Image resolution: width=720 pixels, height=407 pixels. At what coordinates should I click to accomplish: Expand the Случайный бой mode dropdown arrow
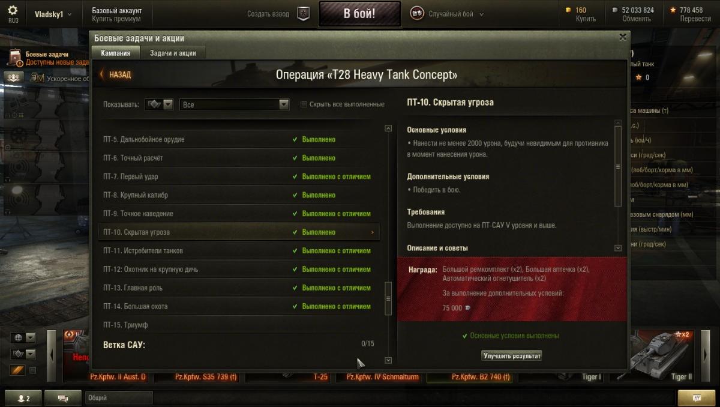[481, 14]
